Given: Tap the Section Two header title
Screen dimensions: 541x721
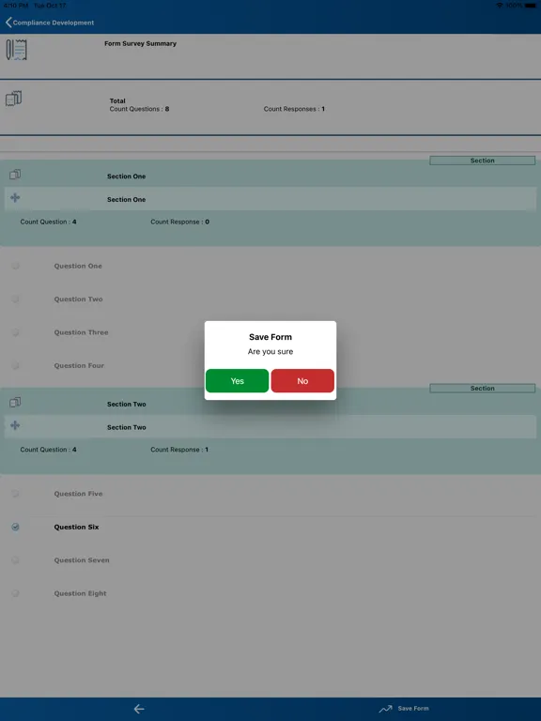Looking at the screenshot, I should click(127, 404).
